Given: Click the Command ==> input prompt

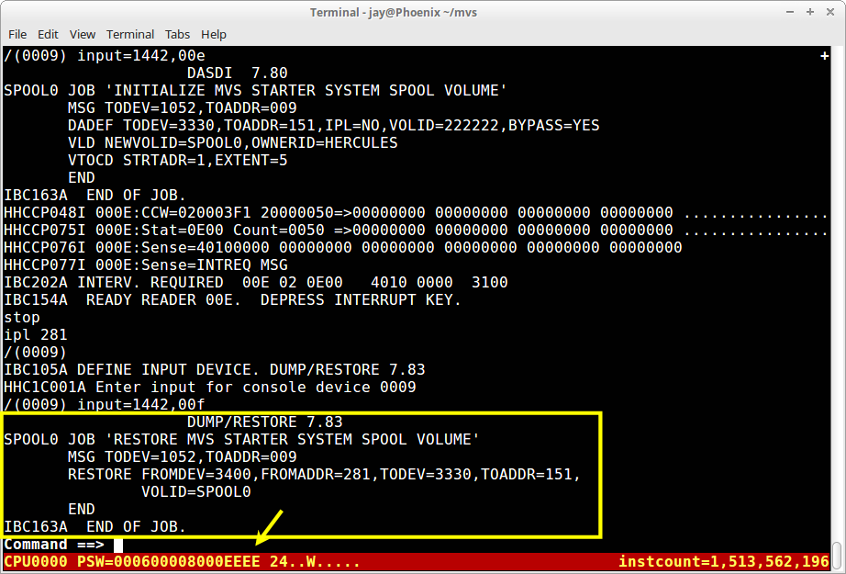Looking at the screenshot, I should pyautogui.click(x=63, y=545).
